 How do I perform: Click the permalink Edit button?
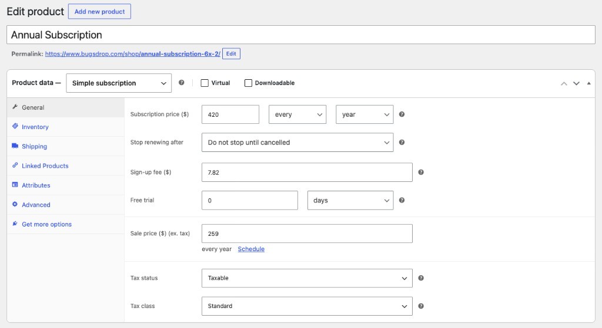pyautogui.click(x=231, y=53)
